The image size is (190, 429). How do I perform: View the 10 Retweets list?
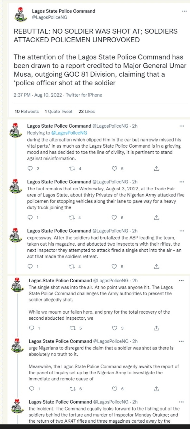(x=27, y=111)
